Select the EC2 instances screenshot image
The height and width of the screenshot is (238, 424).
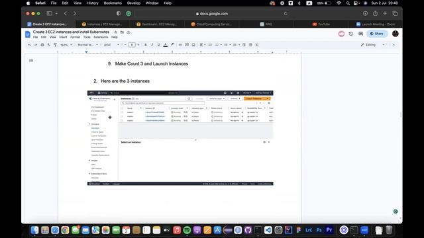click(x=180, y=138)
